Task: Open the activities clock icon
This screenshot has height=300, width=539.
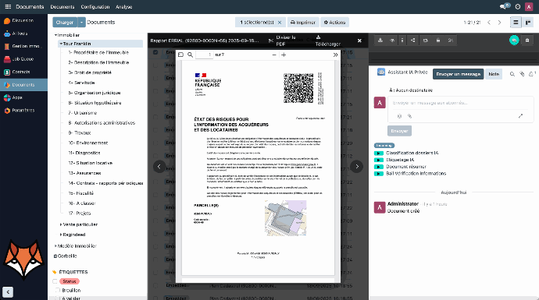Action: (518, 6)
